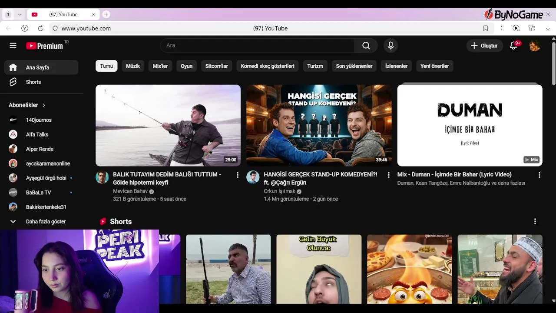Click the Yandex home icon
Viewport: 556px width, 313px height.
pos(25,28)
